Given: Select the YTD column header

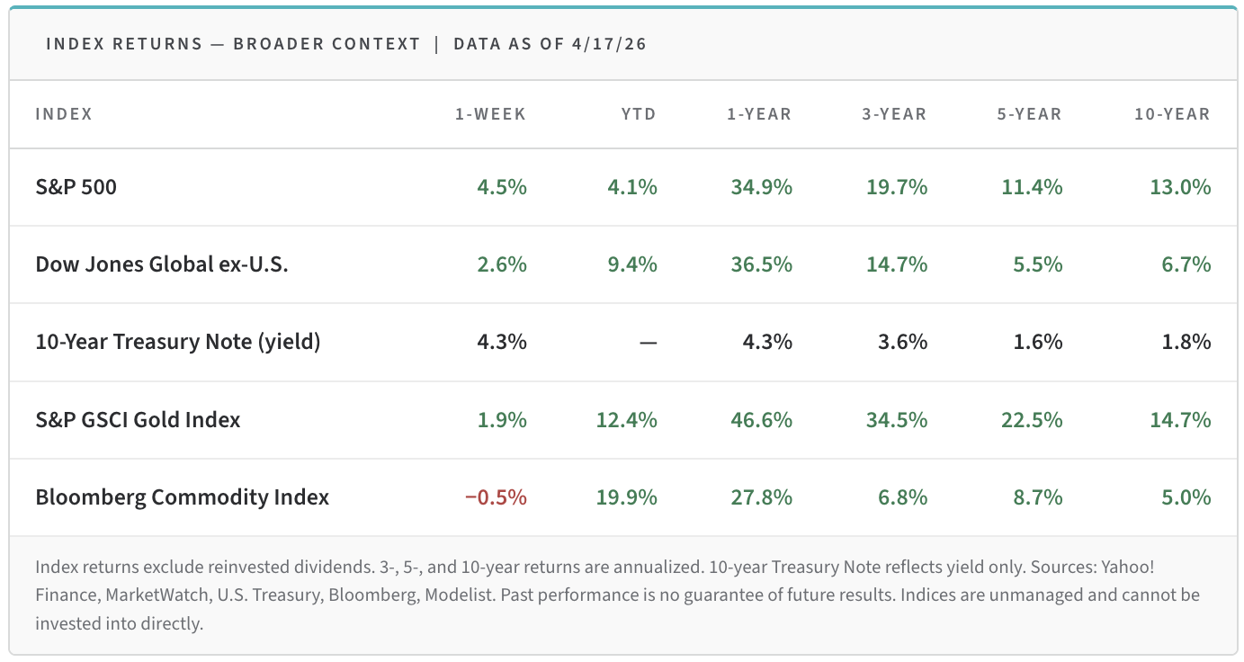Looking at the screenshot, I should click(639, 114).
